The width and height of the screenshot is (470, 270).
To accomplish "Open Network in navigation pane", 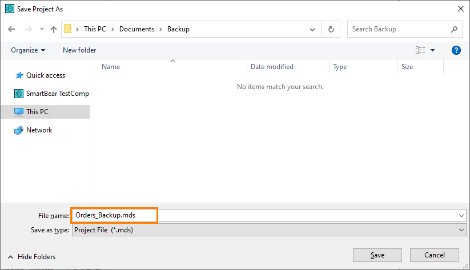I will click(39, 130).
